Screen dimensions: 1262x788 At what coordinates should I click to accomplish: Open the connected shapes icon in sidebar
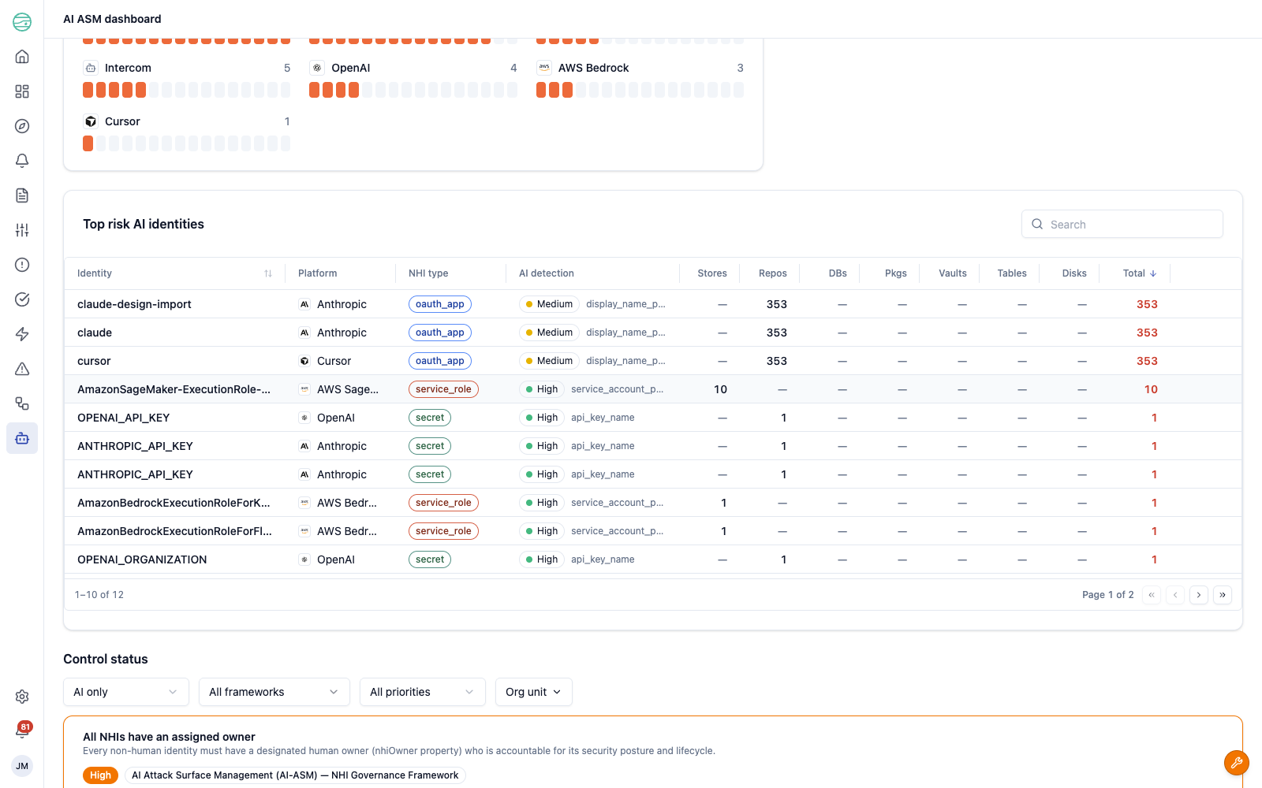click(x=22, y=403)
